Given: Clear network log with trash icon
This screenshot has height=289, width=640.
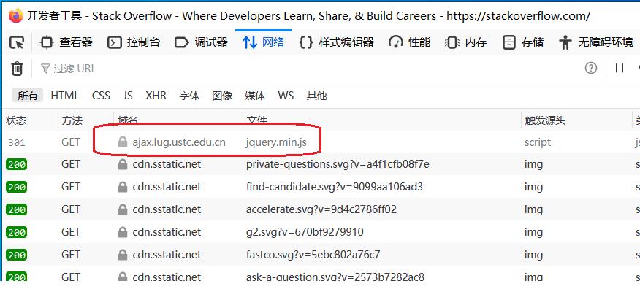Looking at the screenshot, I should (x=17, y=69).
